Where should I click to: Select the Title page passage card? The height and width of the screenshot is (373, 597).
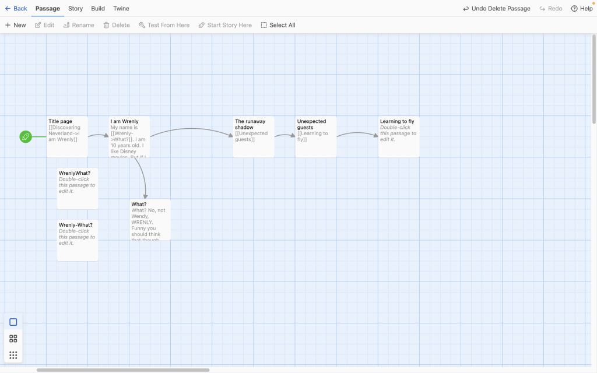pos(67,137)
